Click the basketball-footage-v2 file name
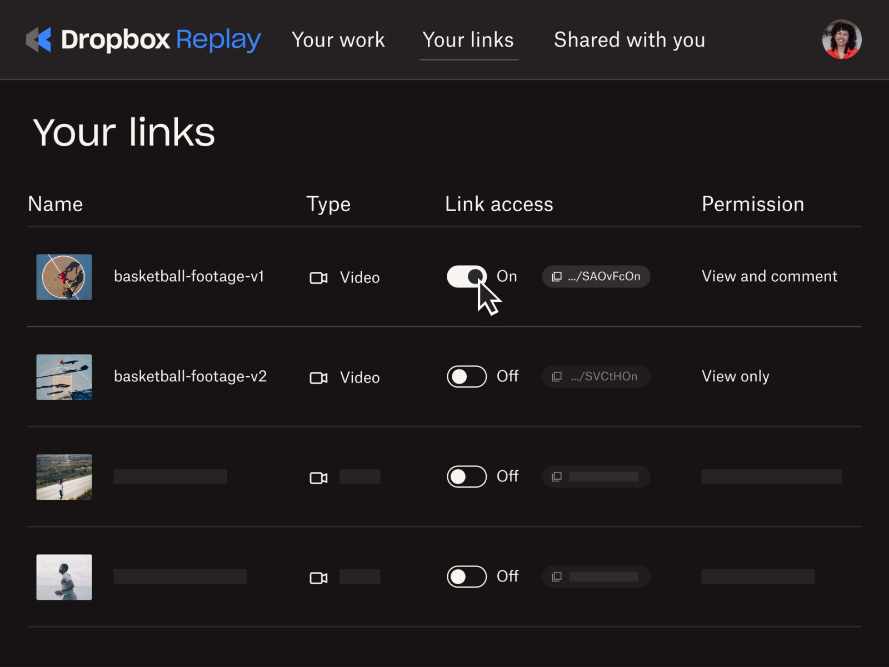This screenshot has width=889, height=667. (x=191, y=376)
